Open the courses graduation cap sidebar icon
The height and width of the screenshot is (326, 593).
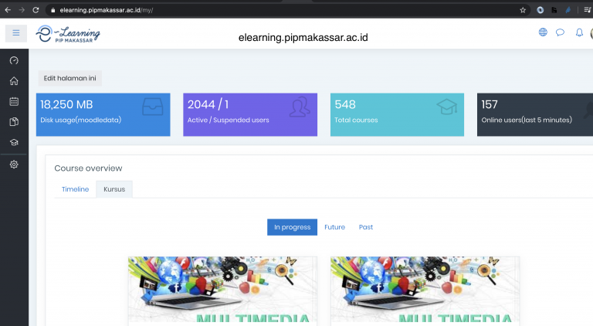(x=14, y=142)
